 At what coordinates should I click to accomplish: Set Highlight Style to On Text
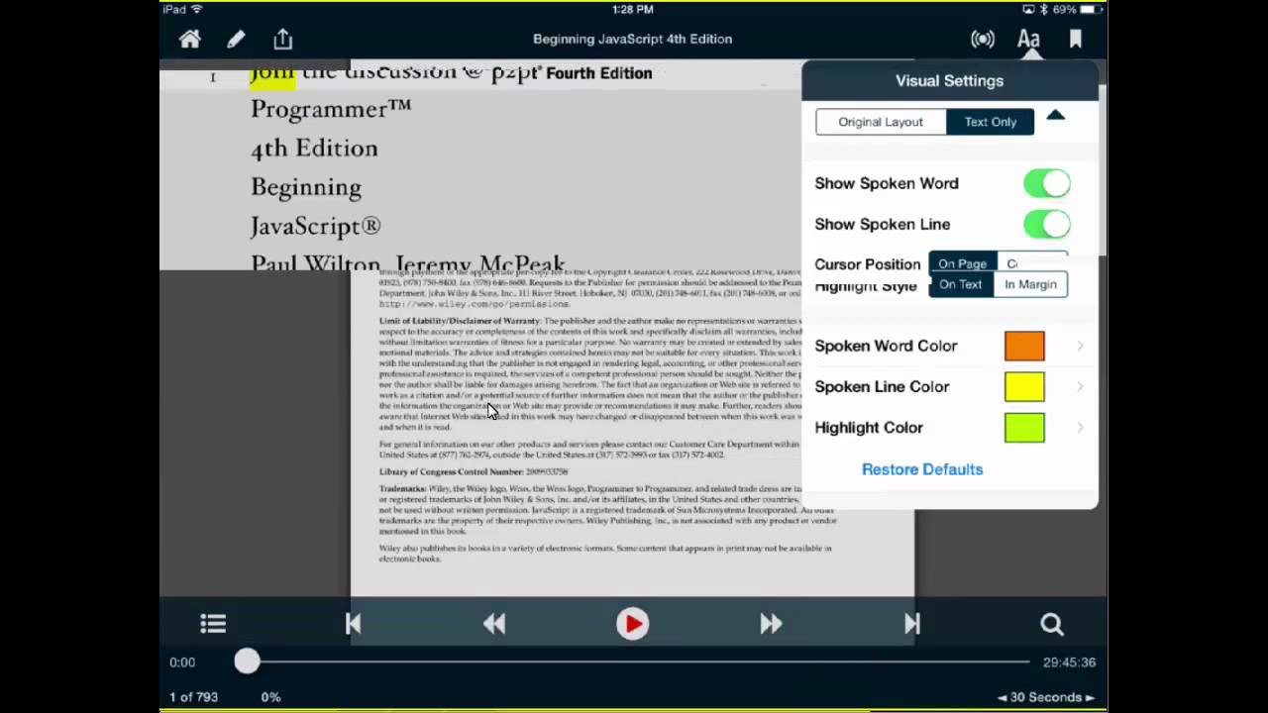coord(961,284)
